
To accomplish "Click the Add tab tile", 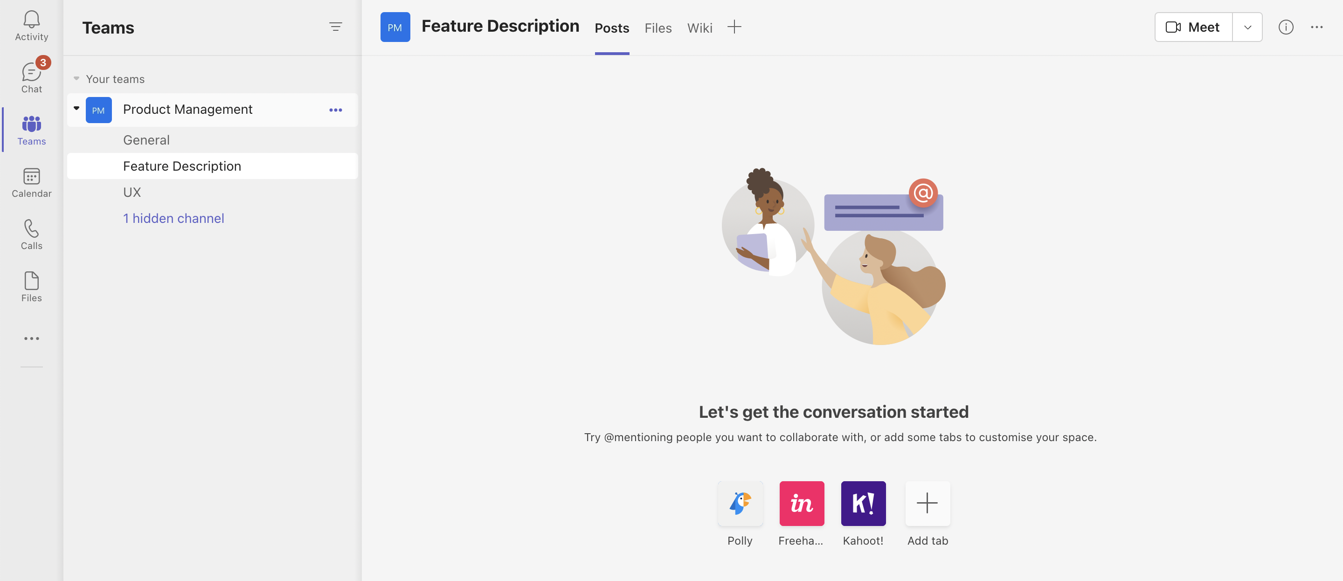I will coord(927,503).
